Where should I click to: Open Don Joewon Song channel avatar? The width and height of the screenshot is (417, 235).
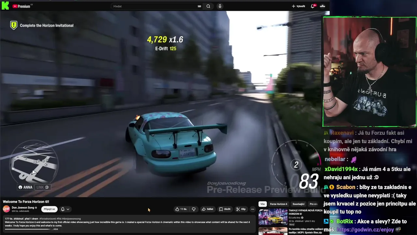(6, 209)
